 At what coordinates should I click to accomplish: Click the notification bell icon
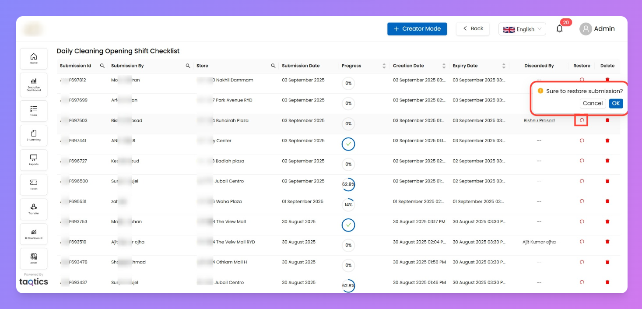tap(559, 29)
